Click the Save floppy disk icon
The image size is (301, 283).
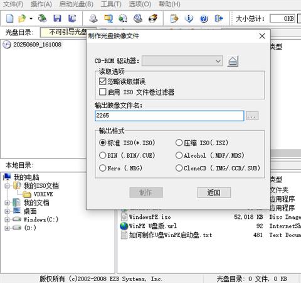(57, 19)
